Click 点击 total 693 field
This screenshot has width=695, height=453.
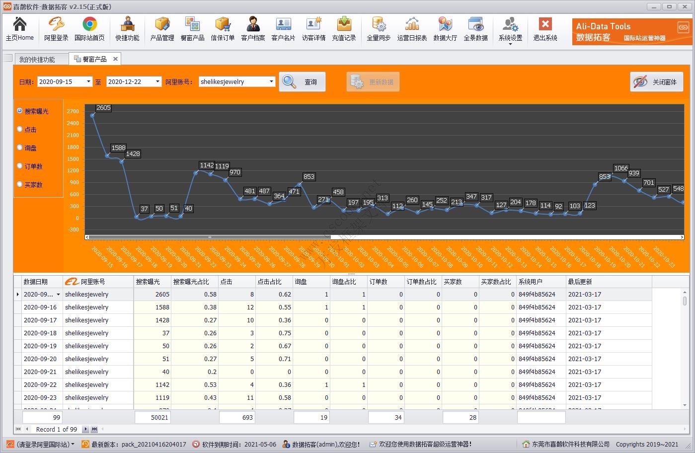click(x=237, y=417)
